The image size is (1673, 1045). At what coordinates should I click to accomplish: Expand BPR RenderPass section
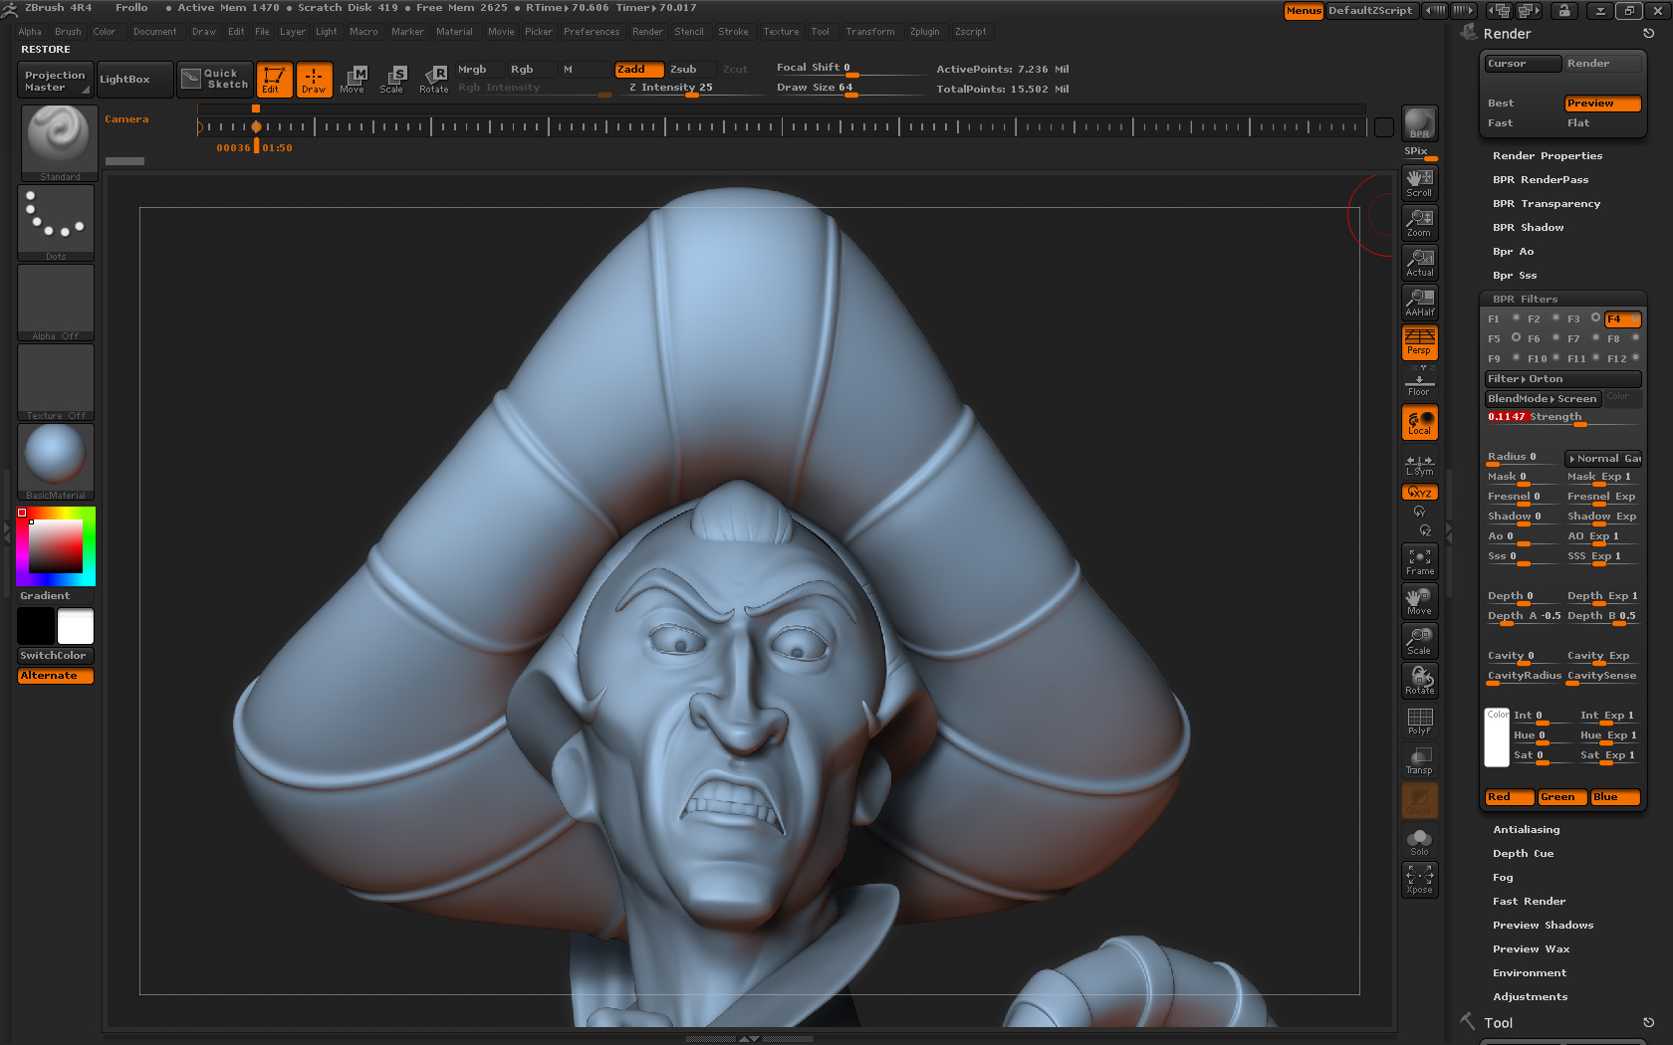(1541, 180)
